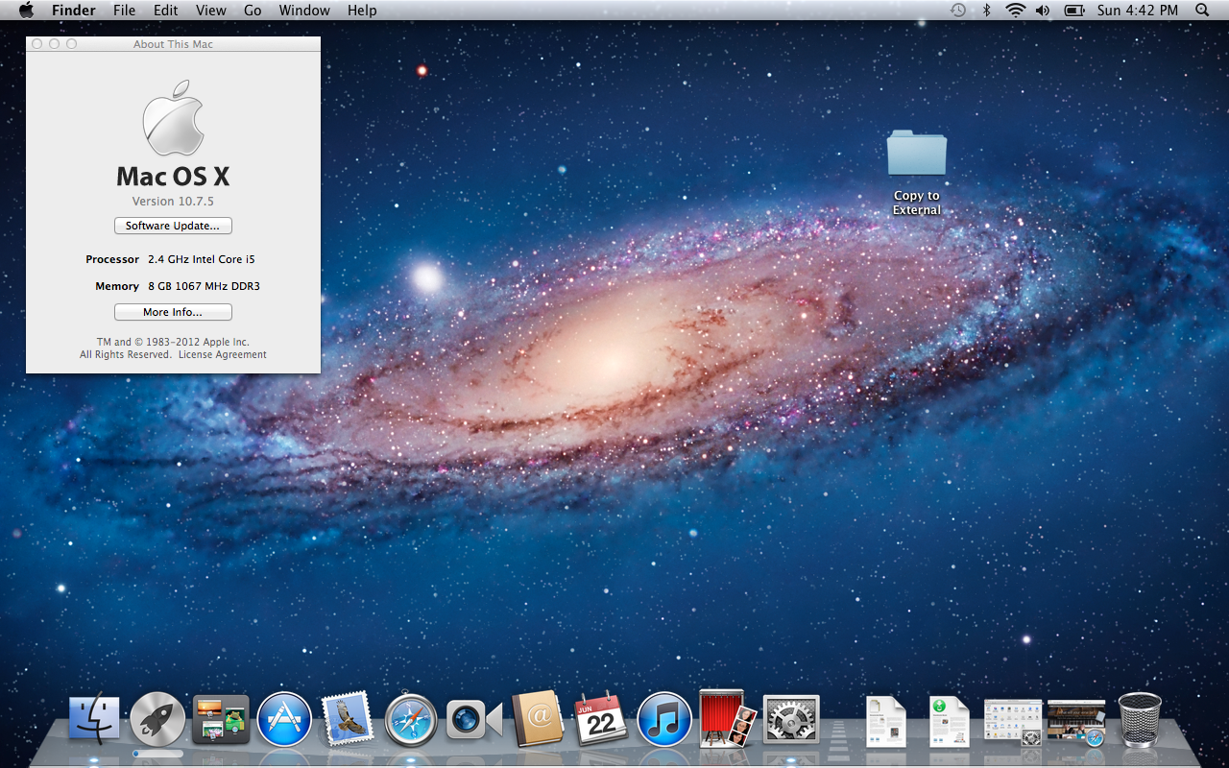Viewport: 1229px width, 768px height.
Task: Click the Time Machine menu bar icon
Action: point(958,11)
